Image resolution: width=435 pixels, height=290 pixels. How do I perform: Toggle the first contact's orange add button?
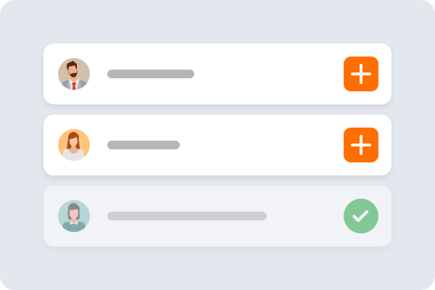tap(360, 74)
